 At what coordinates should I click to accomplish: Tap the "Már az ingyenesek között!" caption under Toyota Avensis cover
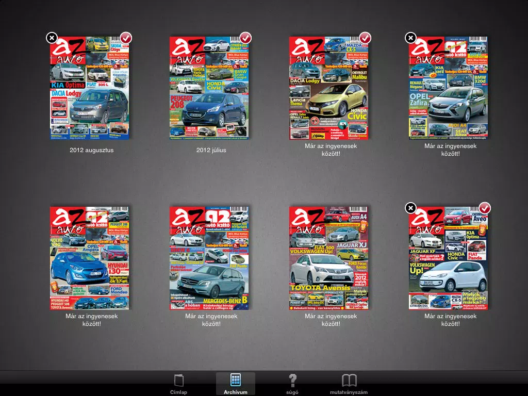331,320
